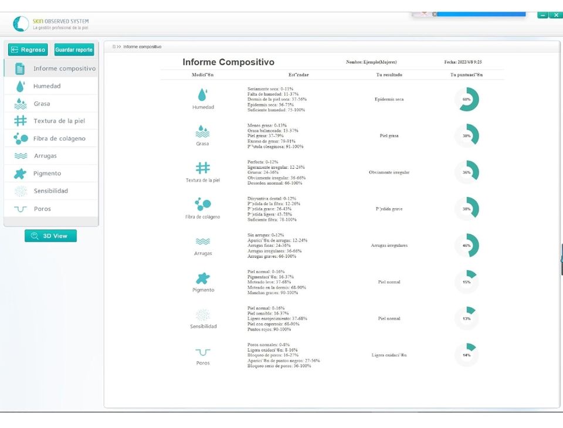Click Textura de la piel hash icon in report
This screenshot has width=563, height=428.
pyautogui.click(x=203, y=168)
